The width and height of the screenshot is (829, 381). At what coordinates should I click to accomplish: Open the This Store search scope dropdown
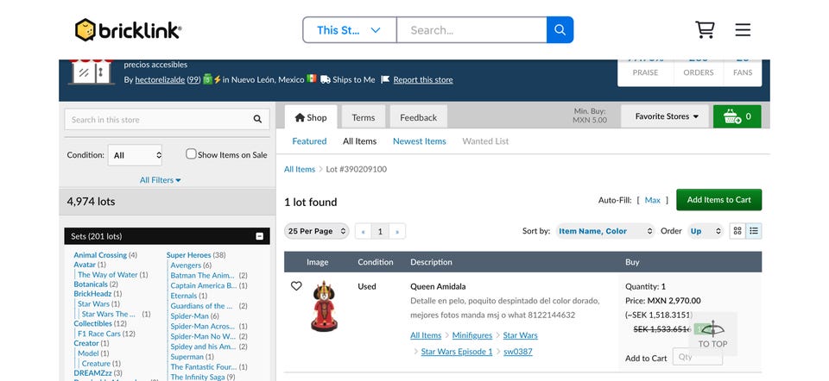350,30
